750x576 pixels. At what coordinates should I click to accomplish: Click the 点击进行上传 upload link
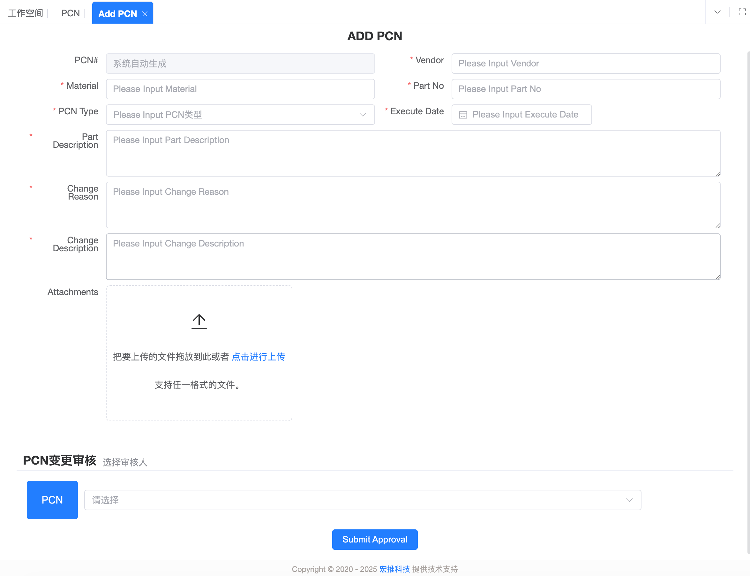[258, 357]
